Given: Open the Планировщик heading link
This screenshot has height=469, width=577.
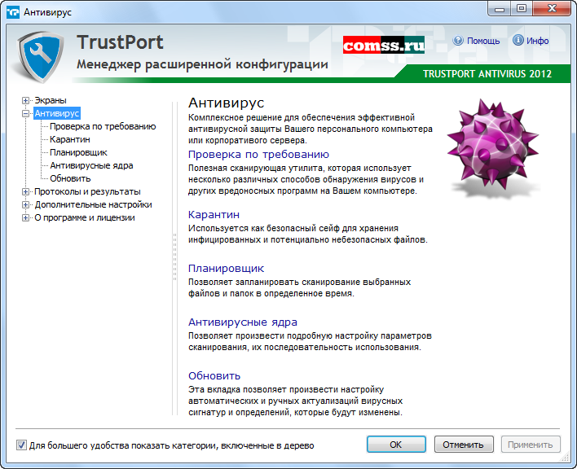Looking at the screenshot, I should (226, 269).
